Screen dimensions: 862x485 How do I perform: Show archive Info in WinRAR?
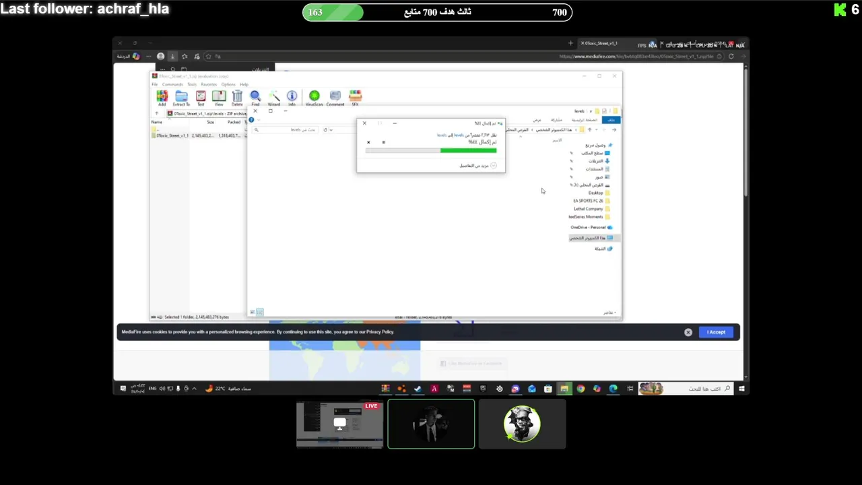[292, 98]
